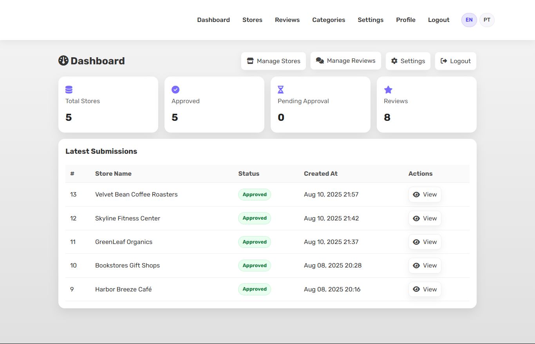
Task: Click the Pending Approval hourglass icon
Action: click(280, 90)
